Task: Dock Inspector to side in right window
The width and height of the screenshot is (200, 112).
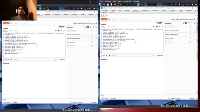Action: (186, 23)
